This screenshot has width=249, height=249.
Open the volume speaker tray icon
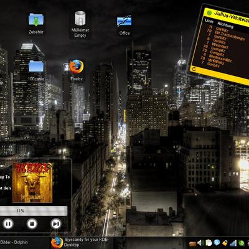(200, 243)
